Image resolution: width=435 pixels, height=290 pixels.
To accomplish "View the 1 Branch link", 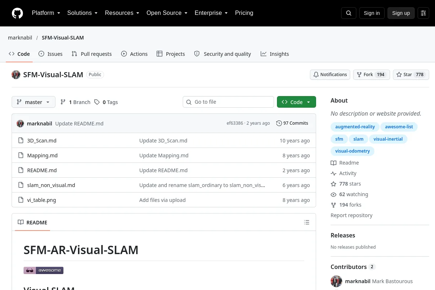I will pos(75,102).
